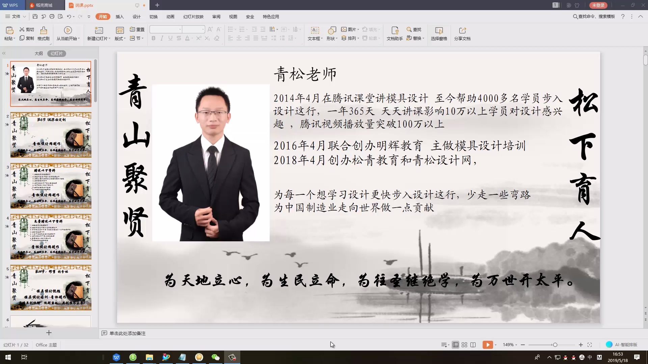Open the selection pane (选择窗格)

(439, 34)
